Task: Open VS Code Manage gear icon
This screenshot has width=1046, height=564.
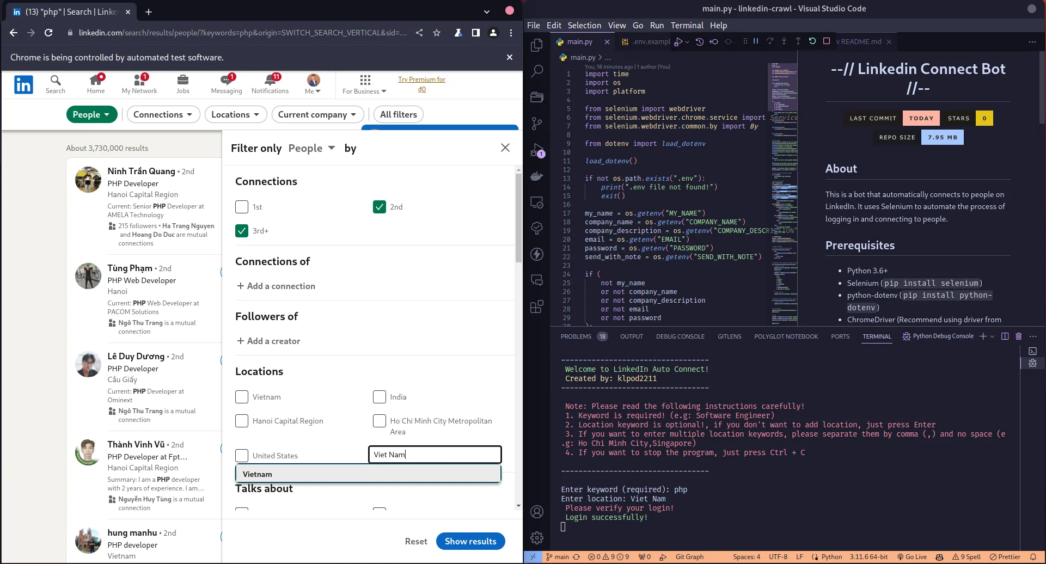Action: point(537,538)
